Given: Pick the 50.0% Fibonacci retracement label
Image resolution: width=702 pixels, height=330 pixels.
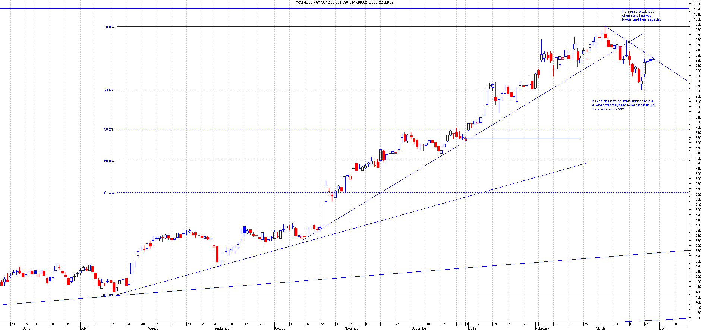Looking at the screenshot, I should point(109,161).
